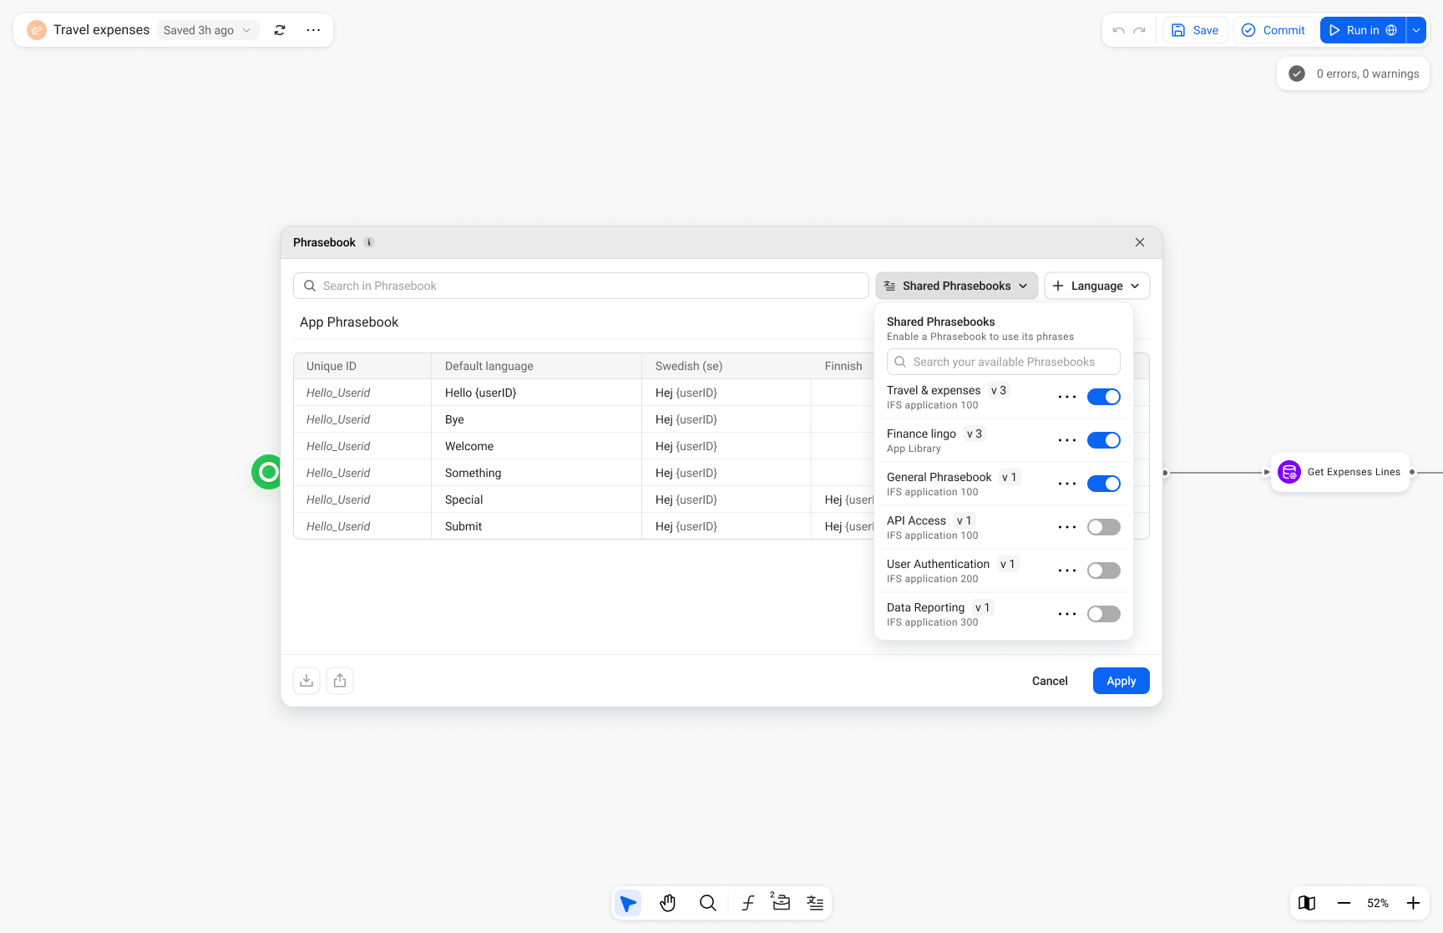The width and height of the screenshot is (1443, 933).
Task: Open more options for Finance lingo
Action: click(x=1066, y=440)
